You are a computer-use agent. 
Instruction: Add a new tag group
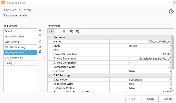[x=40, y=30]
